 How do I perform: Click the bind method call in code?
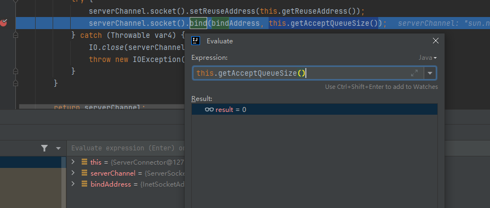198,23
